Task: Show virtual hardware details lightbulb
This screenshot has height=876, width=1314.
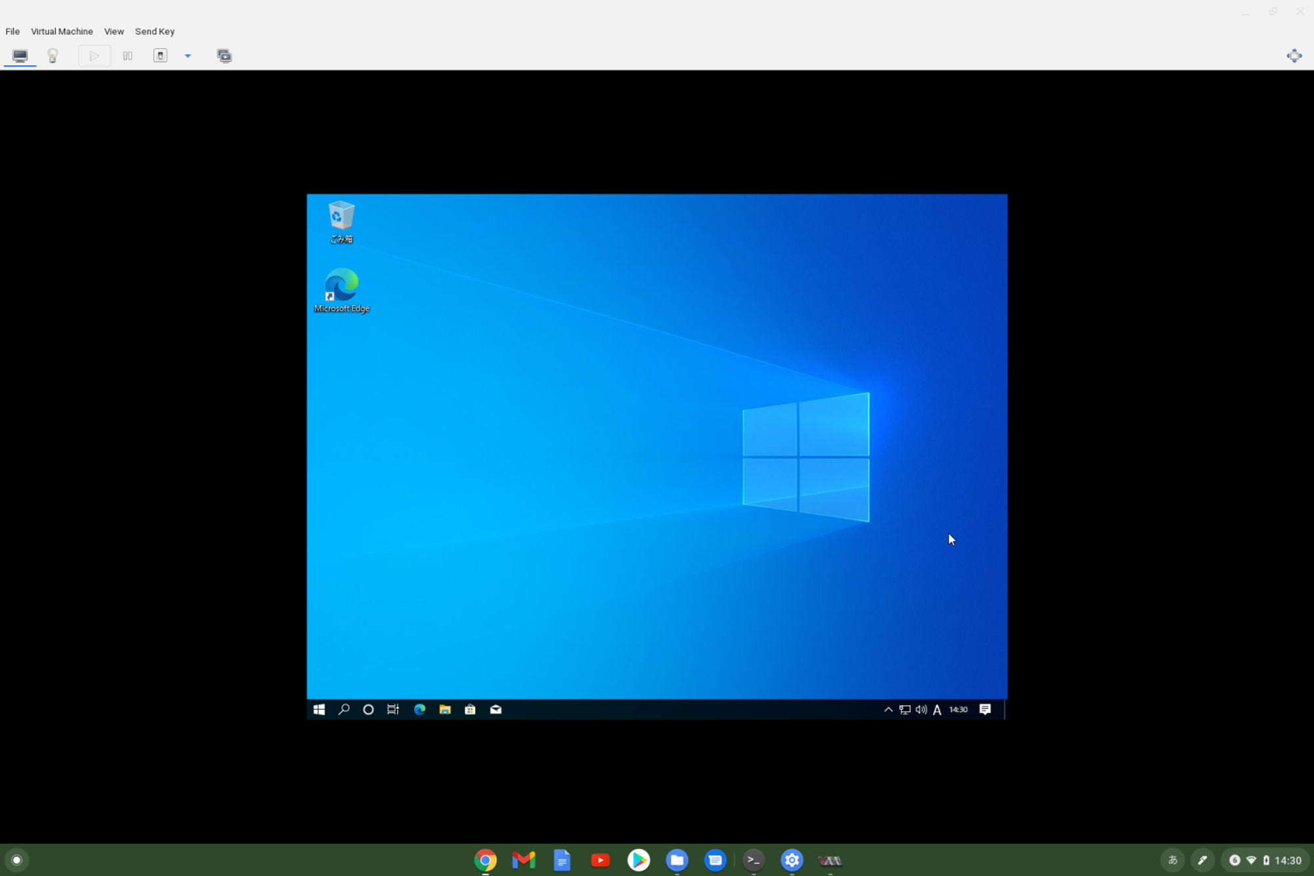Action: 53,56
